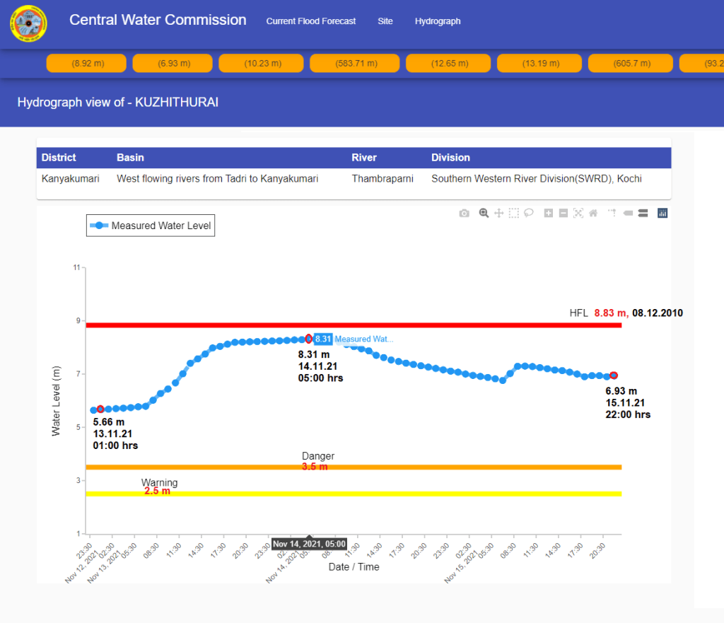
Task: Click the Plotly logo icon in modebar
Action: pyautogui.click(x=662, y=213)
